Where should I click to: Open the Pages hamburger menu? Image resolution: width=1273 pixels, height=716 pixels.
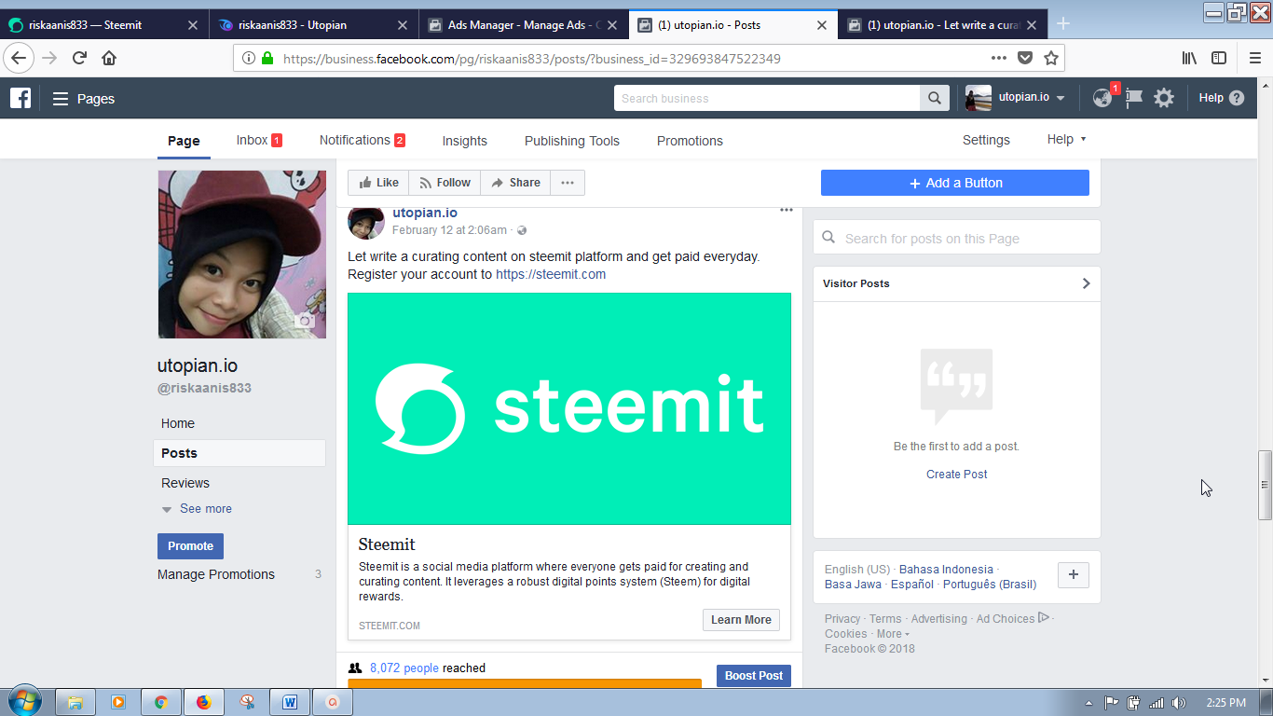click(61, 99)
